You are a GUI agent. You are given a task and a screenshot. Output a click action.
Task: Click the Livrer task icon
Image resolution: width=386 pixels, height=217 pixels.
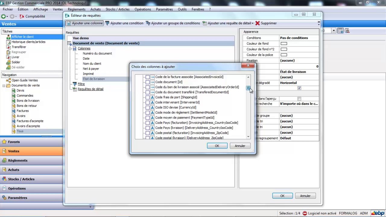(8, 57)
